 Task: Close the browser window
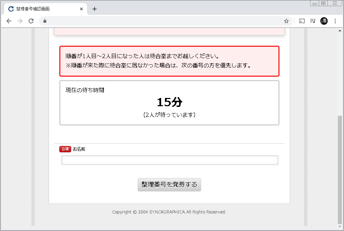335,3
